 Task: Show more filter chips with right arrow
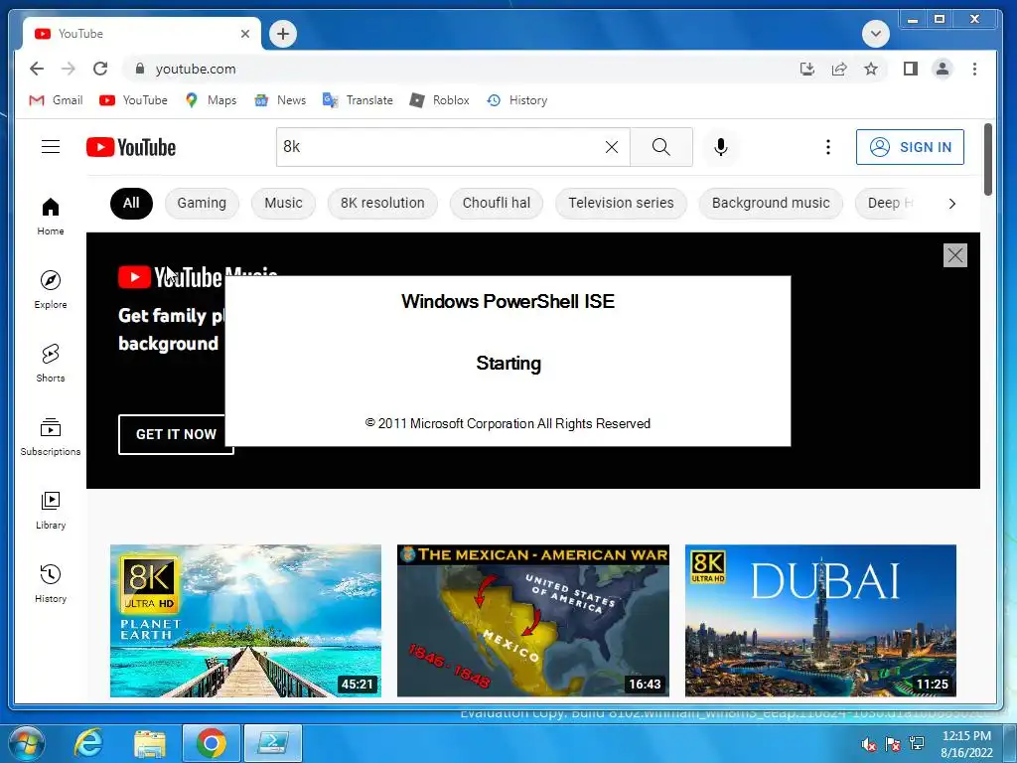[951, 204]
